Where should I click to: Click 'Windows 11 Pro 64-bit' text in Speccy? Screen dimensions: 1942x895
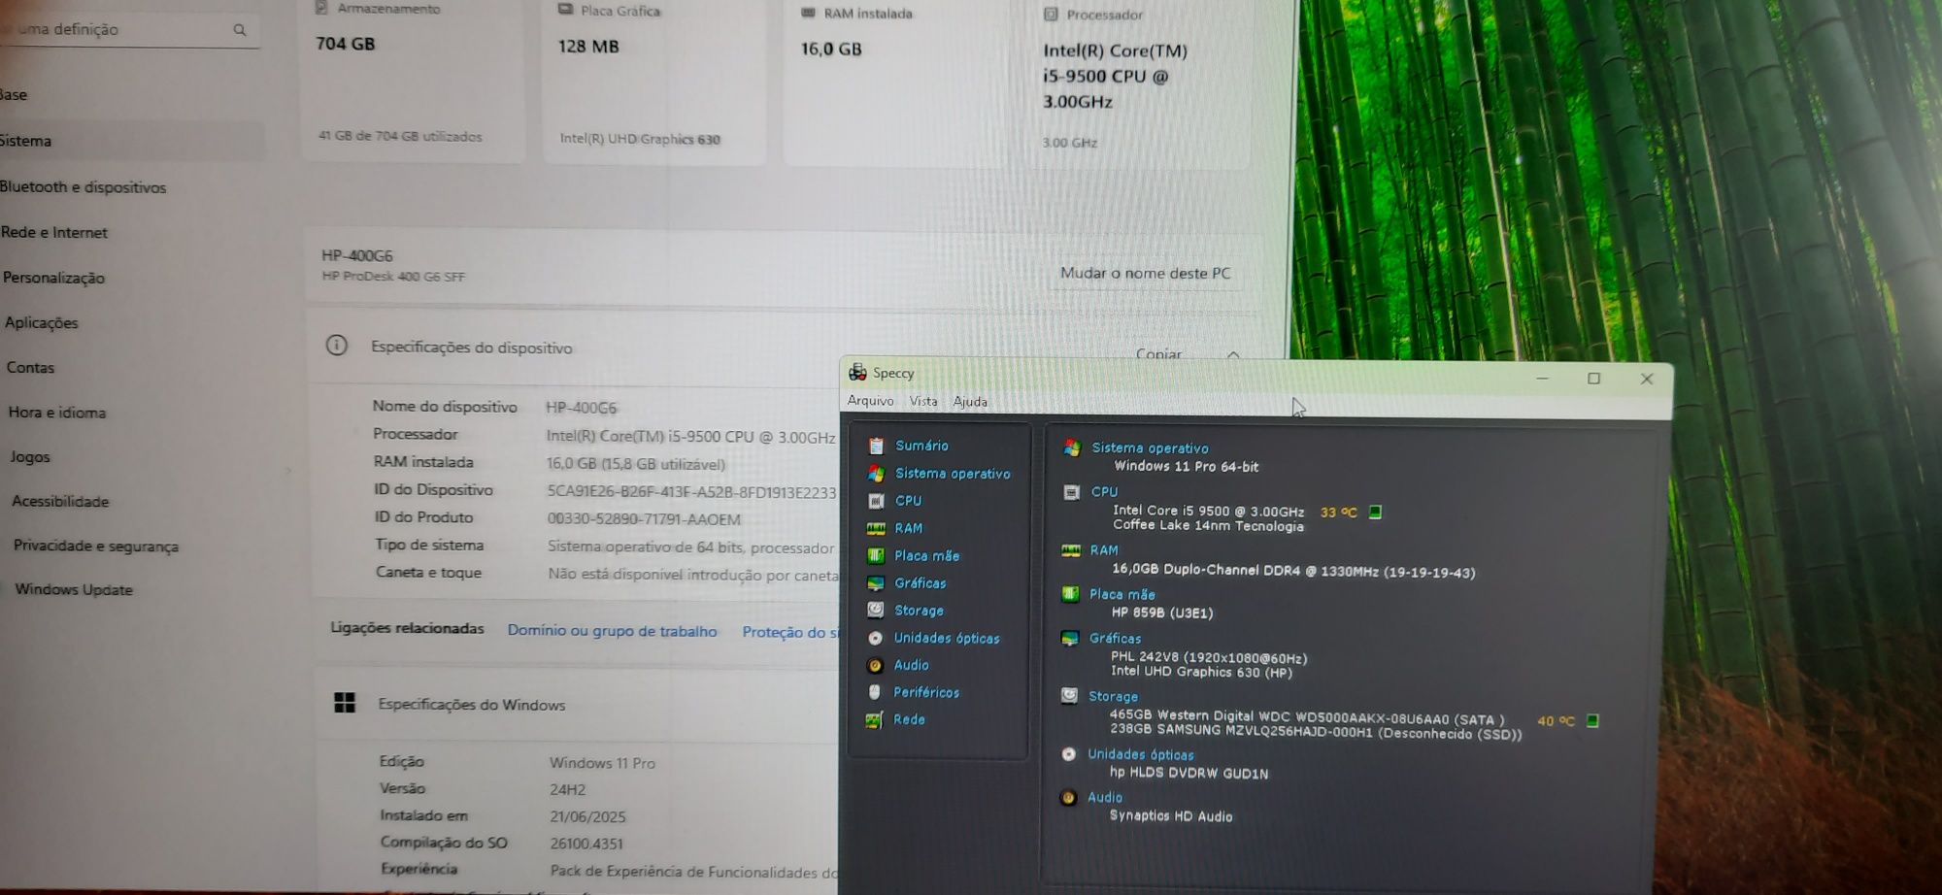click(1186, 466)
